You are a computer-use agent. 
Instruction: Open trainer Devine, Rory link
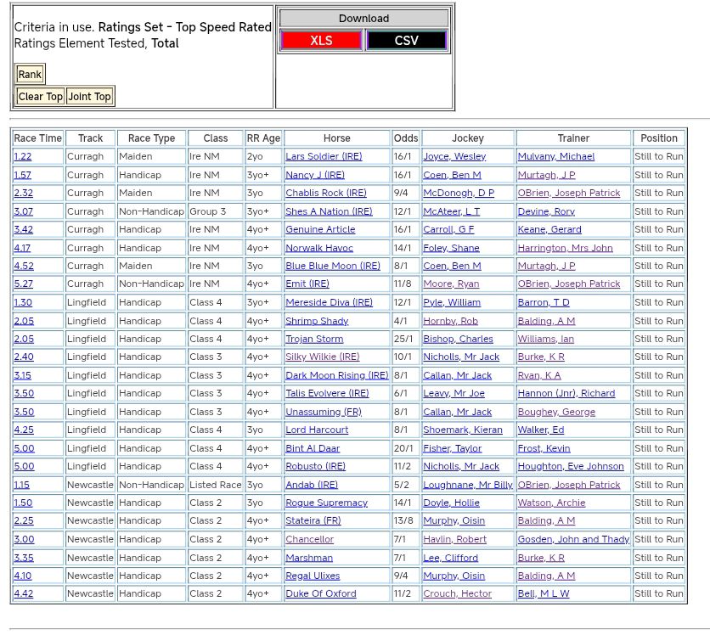click(546, 211)
